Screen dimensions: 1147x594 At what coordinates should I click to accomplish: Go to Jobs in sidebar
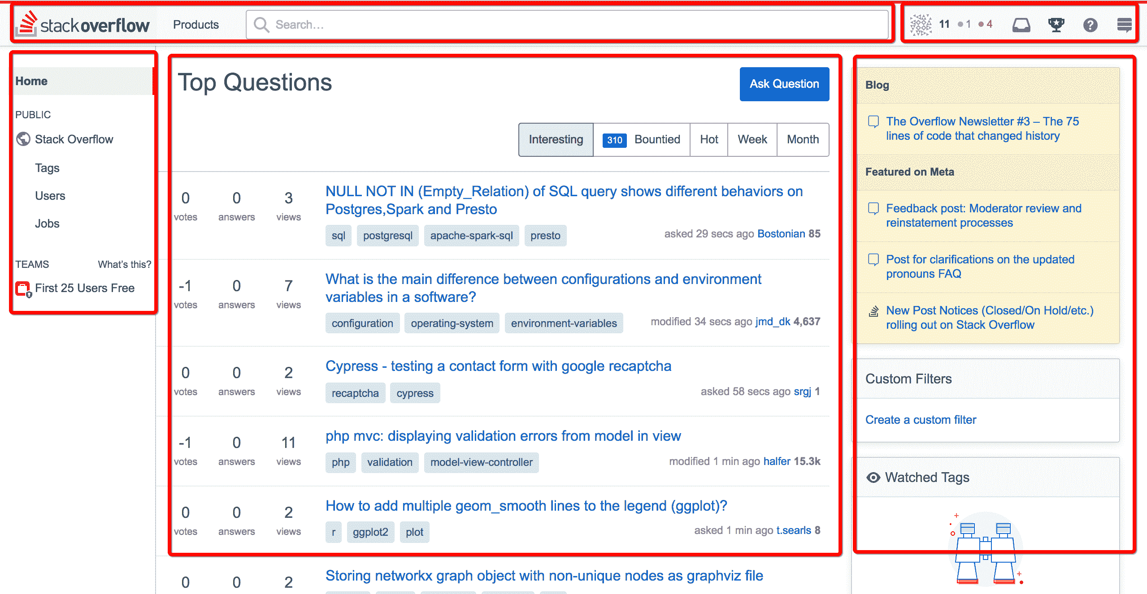tap(47, 224)
